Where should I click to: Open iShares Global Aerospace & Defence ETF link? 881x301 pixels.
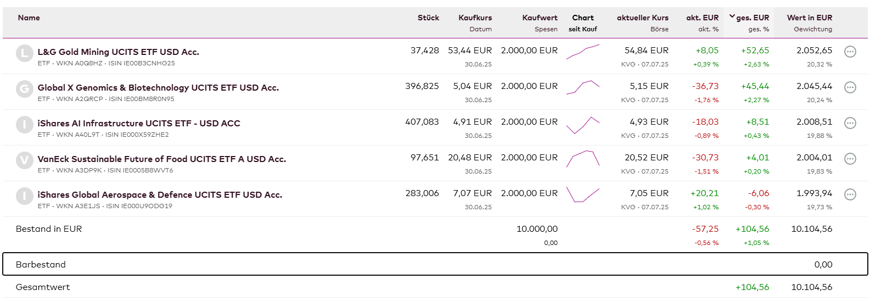pos(160,195)
